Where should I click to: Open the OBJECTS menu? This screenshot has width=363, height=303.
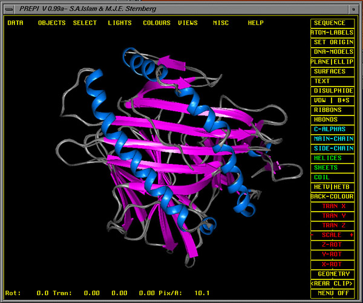tap(51, 23)
